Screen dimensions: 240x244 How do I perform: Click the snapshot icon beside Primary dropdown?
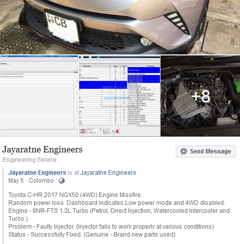click(x=106, y=131)
